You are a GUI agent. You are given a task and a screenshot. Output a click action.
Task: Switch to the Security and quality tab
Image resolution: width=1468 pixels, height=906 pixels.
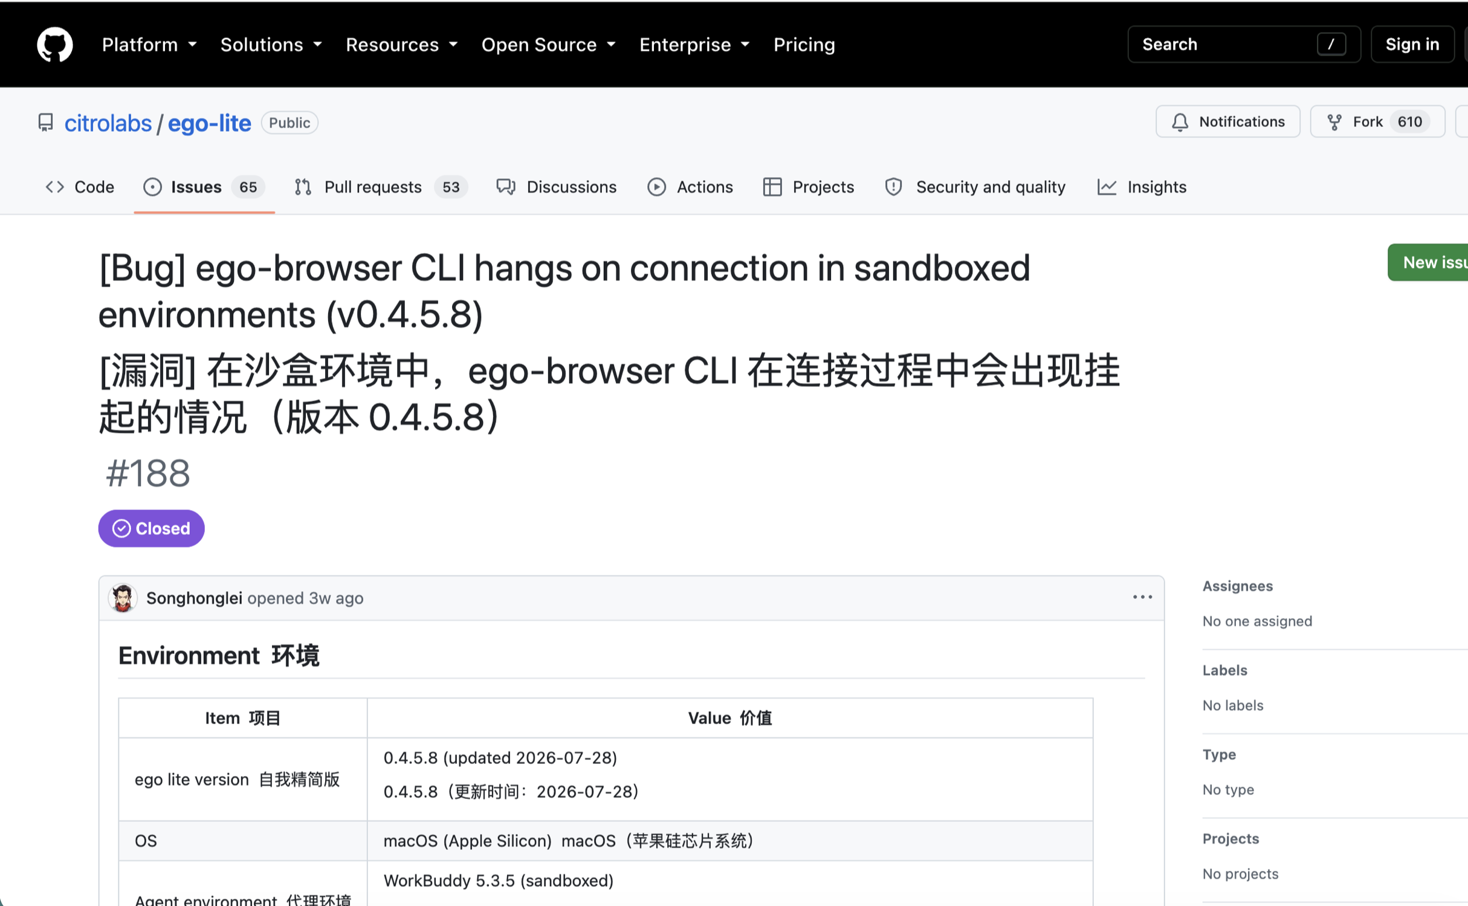point(975,187)
